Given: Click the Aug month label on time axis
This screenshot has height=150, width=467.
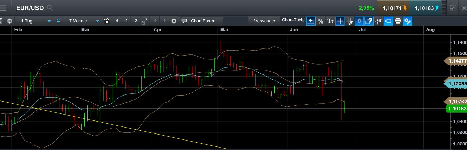Looking at the screenshot, I should coord(430,30).
